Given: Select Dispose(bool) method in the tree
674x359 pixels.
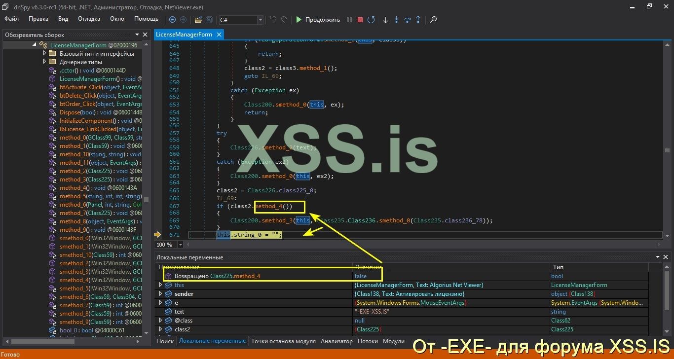Looking at the screenshot, I should click(x=101, y=112).
